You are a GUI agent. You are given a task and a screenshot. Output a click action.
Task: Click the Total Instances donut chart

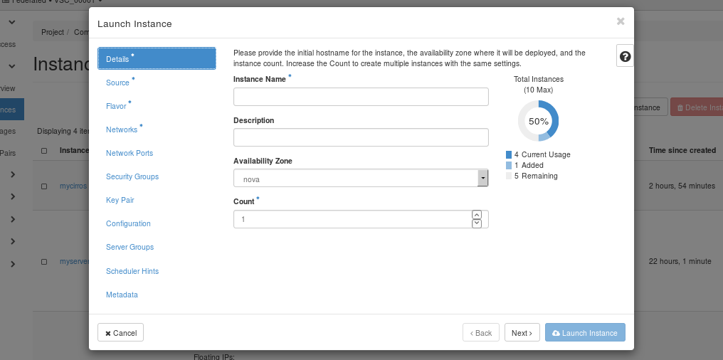point(538,121)
